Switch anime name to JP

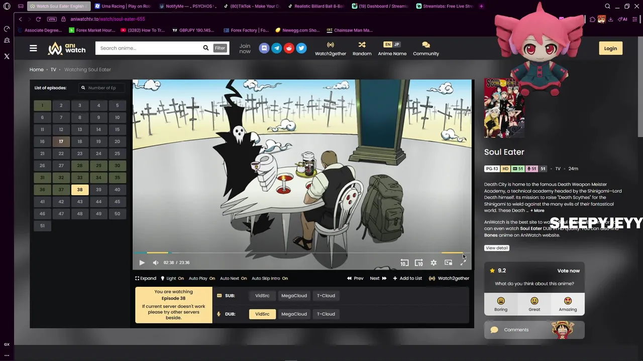[397, 44]
